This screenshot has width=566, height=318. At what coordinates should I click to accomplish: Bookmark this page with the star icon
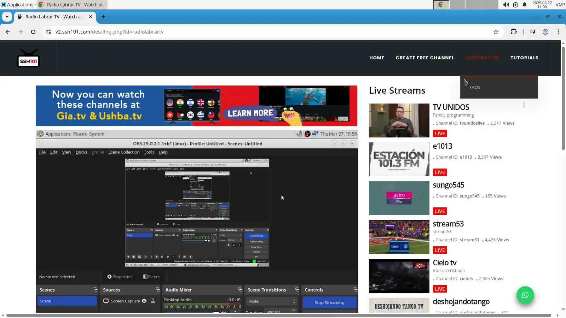coord(496,32)
